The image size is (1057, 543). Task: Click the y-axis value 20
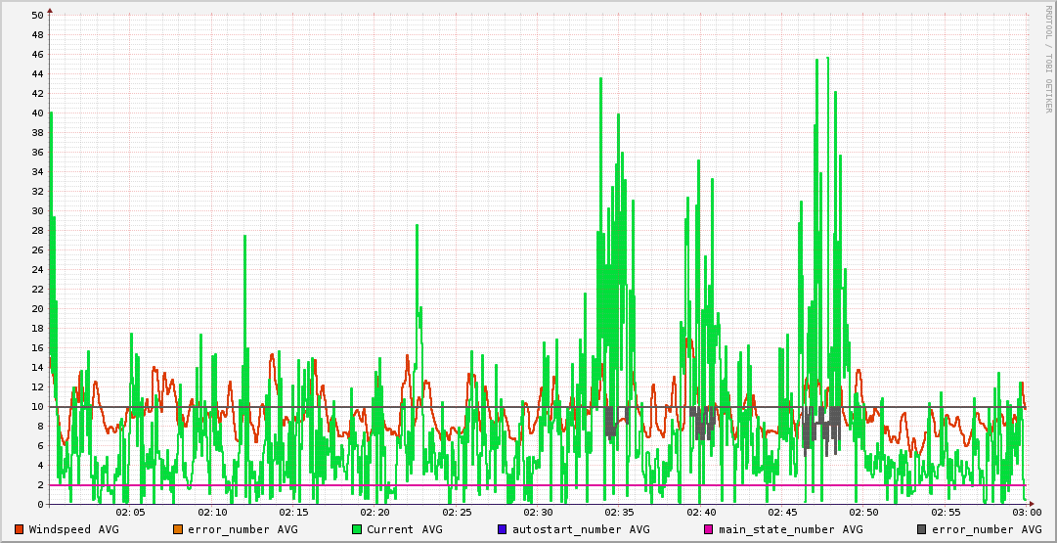(x=38, y=308)
